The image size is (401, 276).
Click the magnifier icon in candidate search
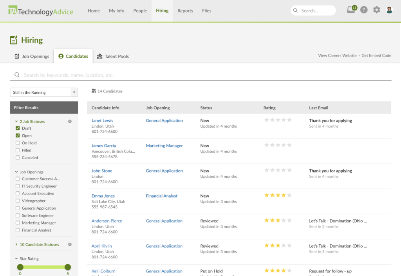coord(17,75)
